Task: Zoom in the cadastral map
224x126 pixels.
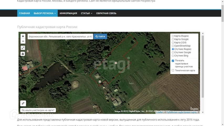Action: point(23,36)
